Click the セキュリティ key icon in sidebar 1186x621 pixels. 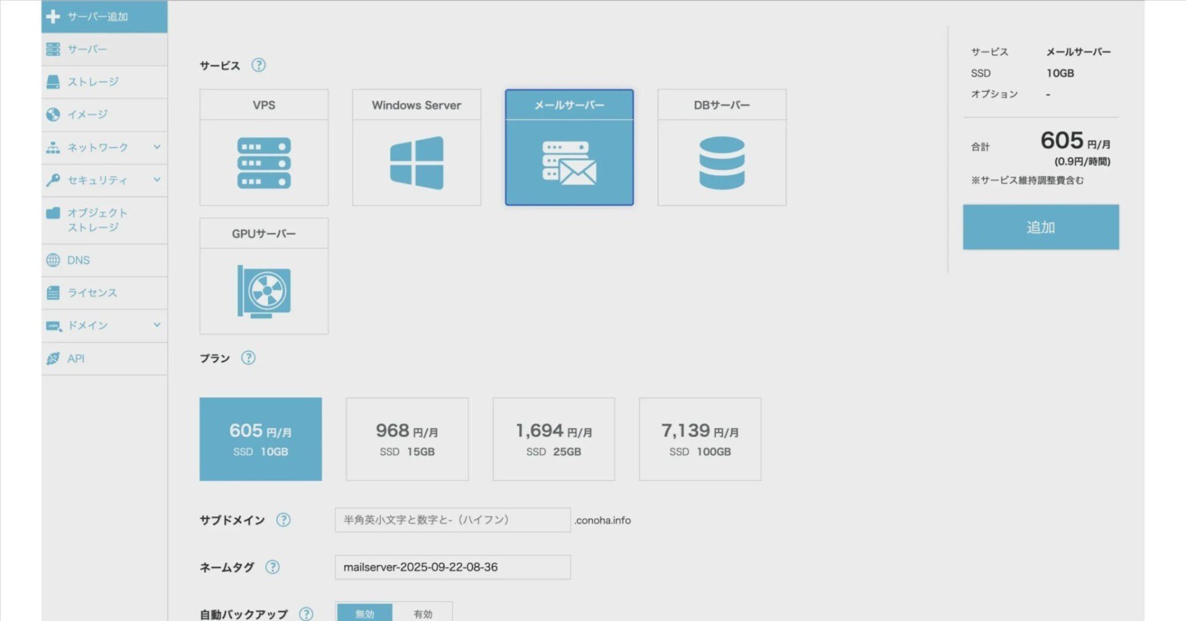pyautogui.click(x=53, y=180)
